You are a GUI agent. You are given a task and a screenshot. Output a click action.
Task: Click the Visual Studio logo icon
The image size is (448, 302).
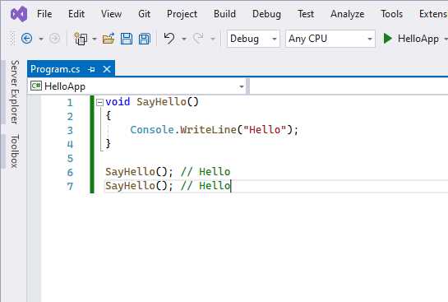[19, 14]
